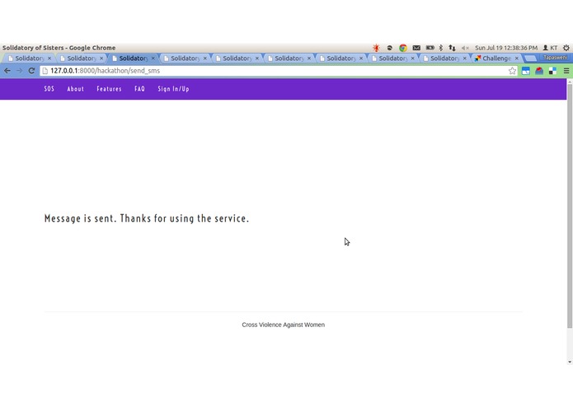Open the red bug indicator in system tray
The image size is (573, 407).
pyautogui.click(x=376, y=48)
